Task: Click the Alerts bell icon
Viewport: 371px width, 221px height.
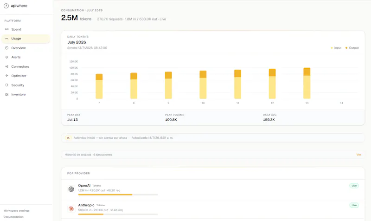Action: (x=6, y=57)
